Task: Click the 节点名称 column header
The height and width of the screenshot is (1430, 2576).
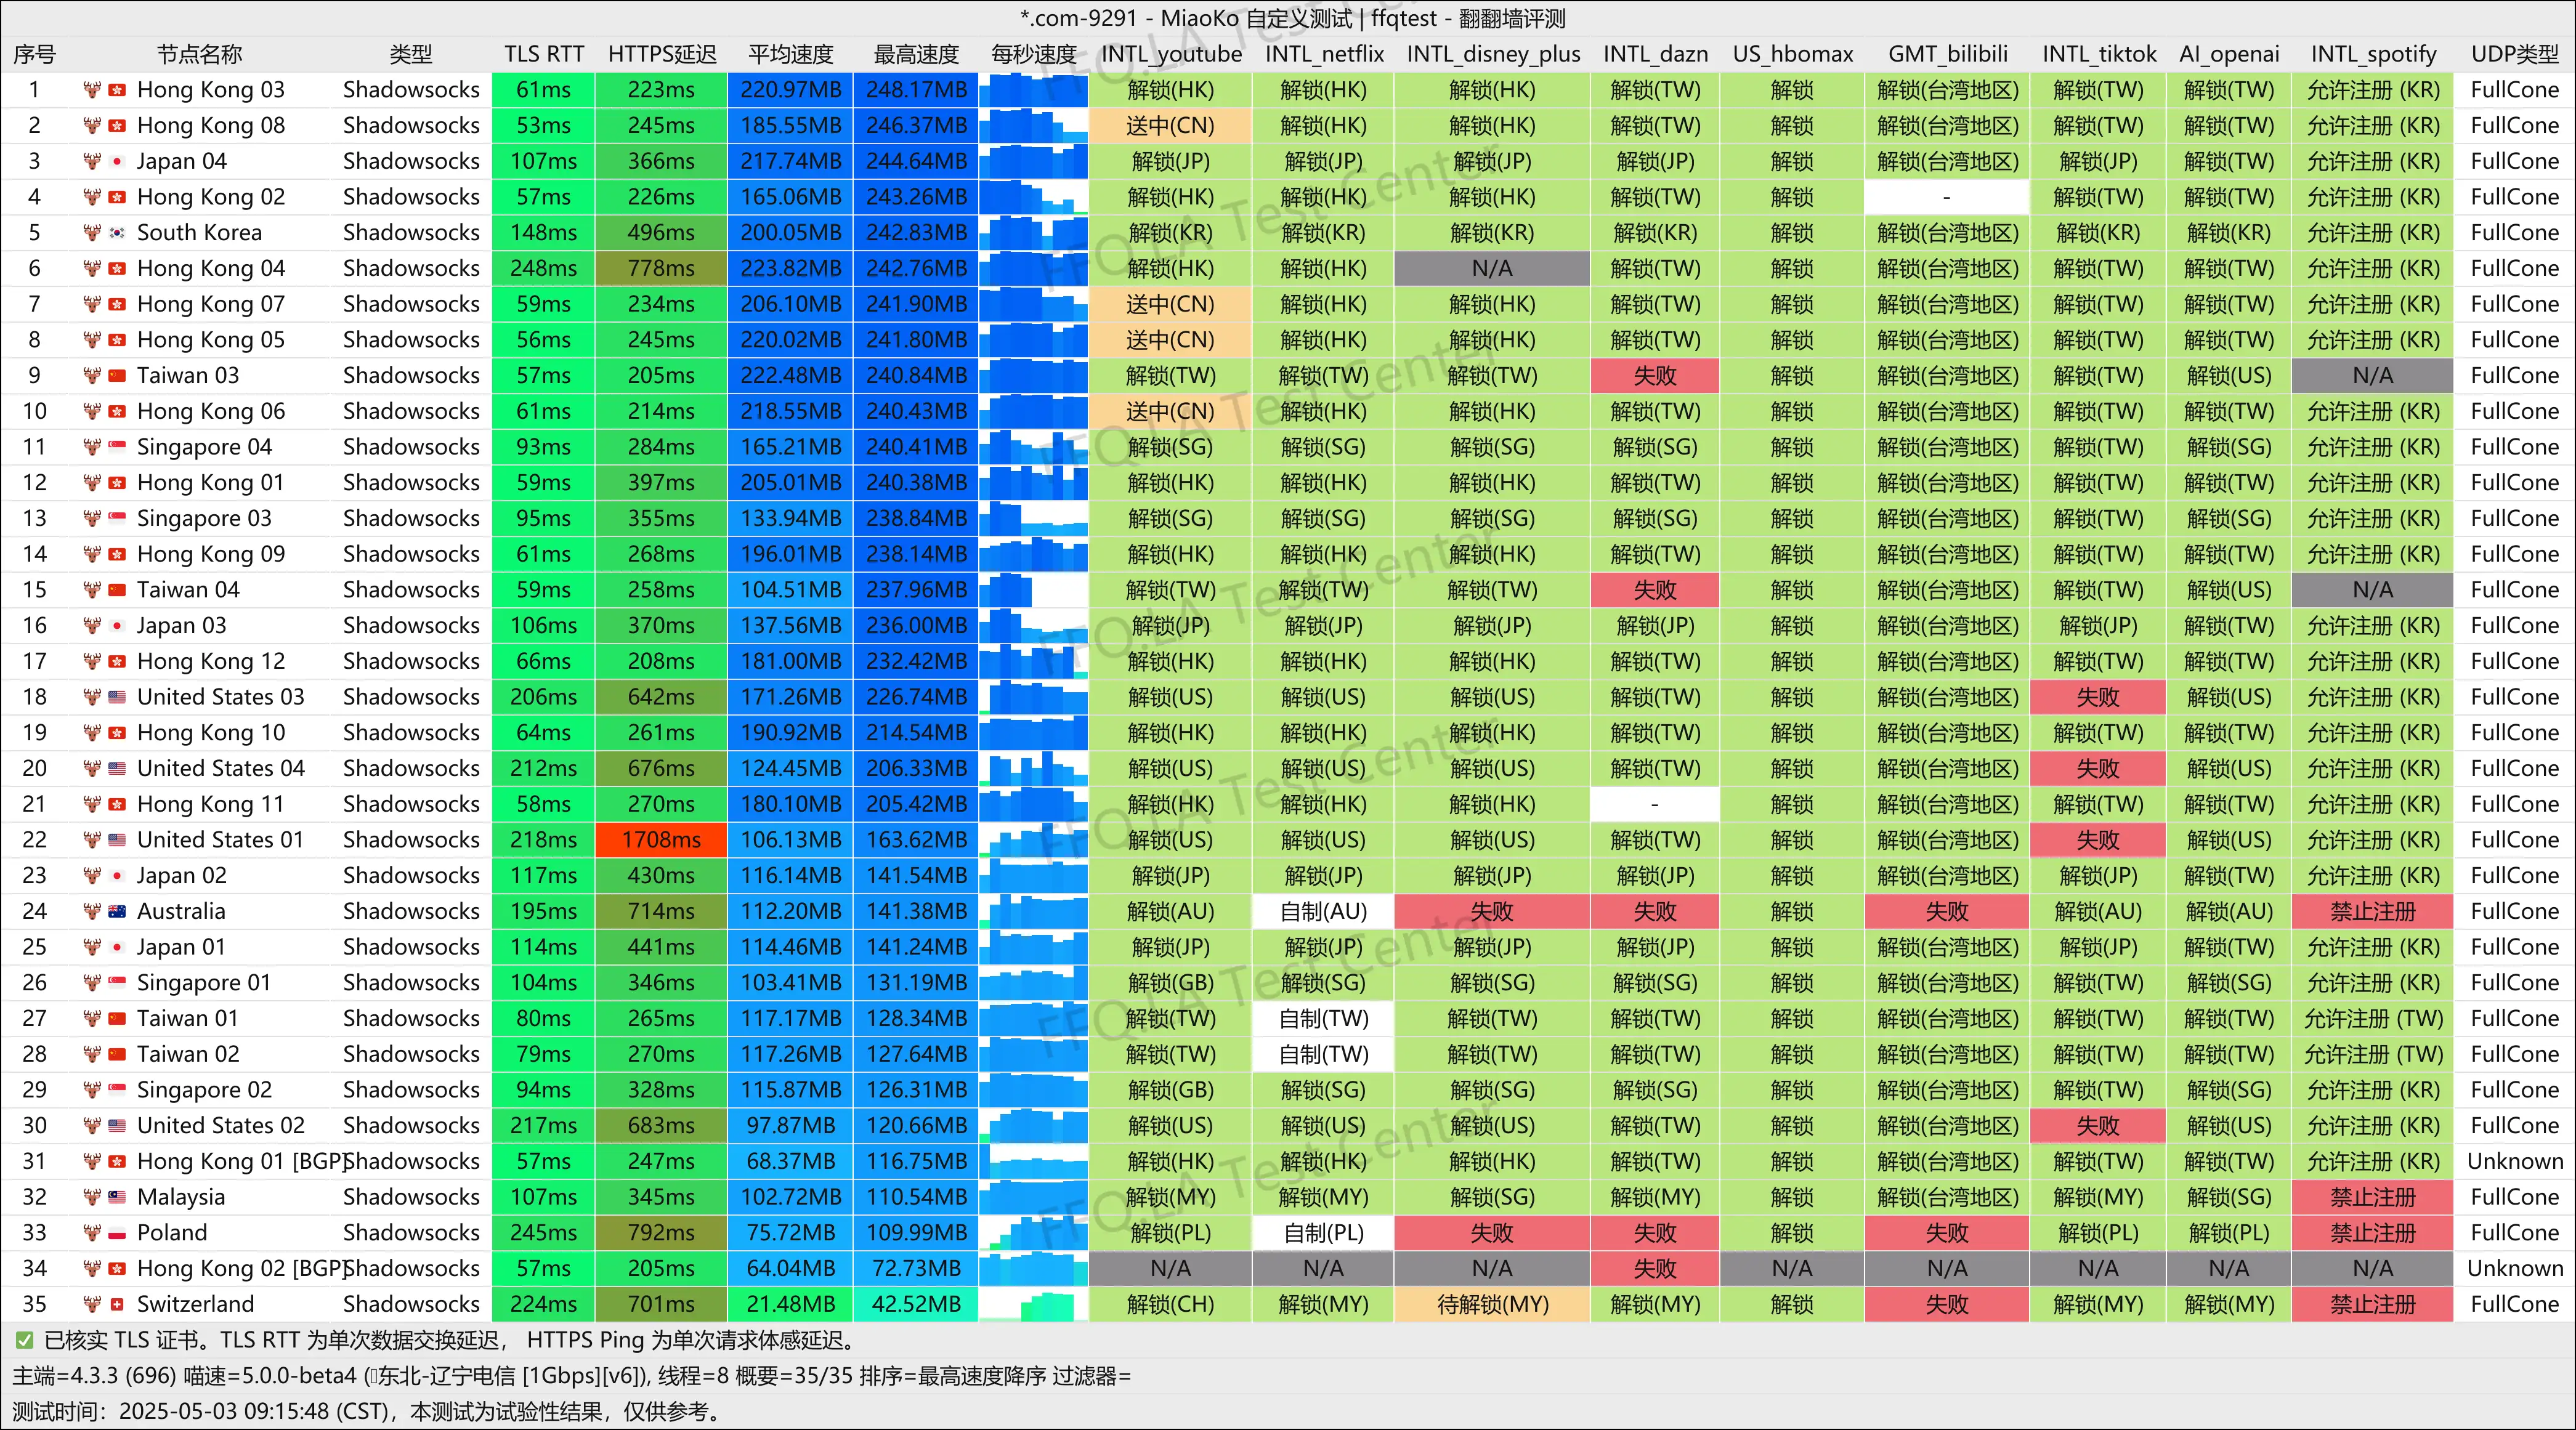Action: coord(200,54)
